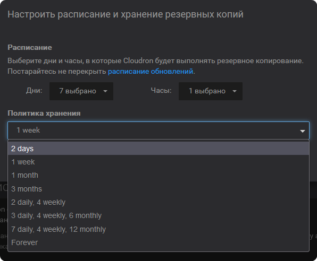Pick the "3 months" option

[x=158, y=189]
